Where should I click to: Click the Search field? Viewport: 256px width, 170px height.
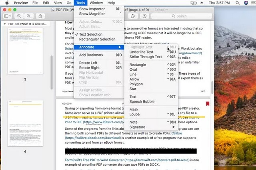[182, 16]
